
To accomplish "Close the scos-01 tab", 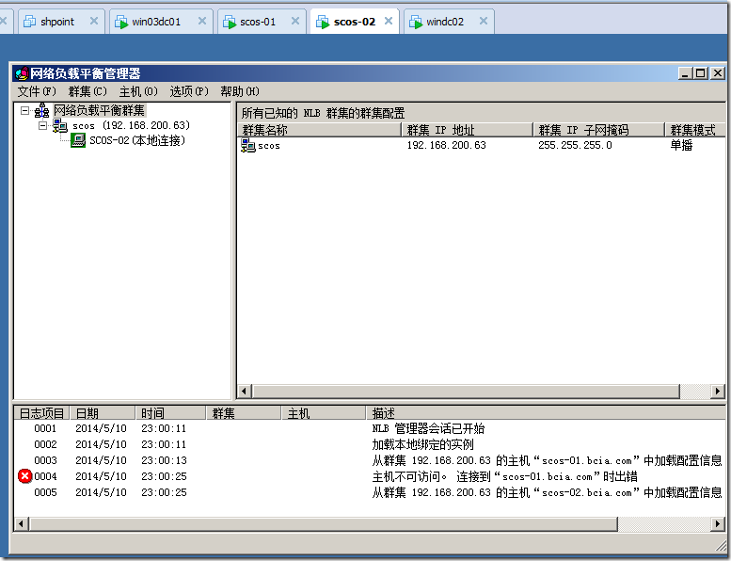I will [x=294, y=22].
